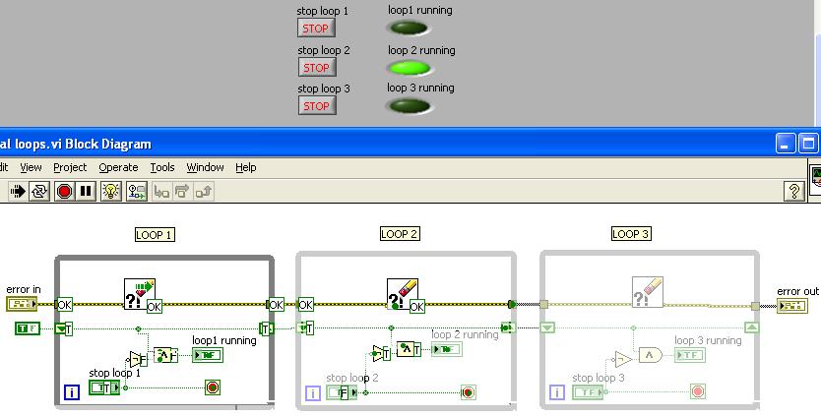Open Context Help with question mark button

793,192
